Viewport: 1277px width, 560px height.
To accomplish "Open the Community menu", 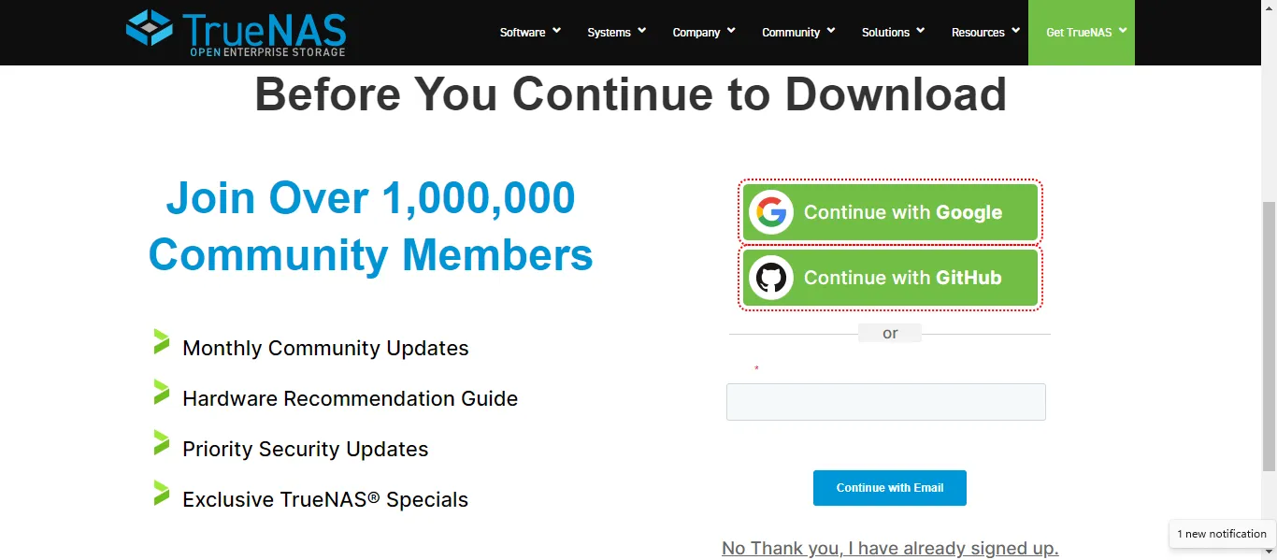I will (797, 33).
